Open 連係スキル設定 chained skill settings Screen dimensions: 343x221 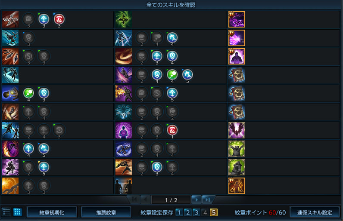tap(315, 212)
